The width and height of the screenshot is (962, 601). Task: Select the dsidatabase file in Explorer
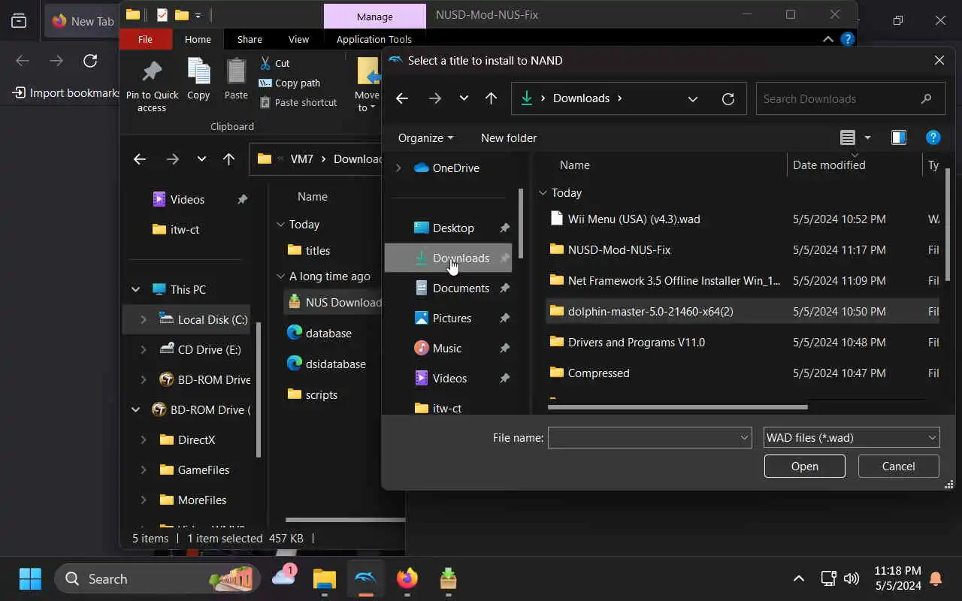325,364
